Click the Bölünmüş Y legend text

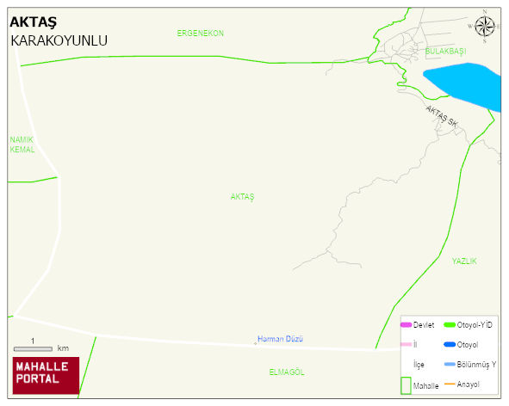click(476, 365)
